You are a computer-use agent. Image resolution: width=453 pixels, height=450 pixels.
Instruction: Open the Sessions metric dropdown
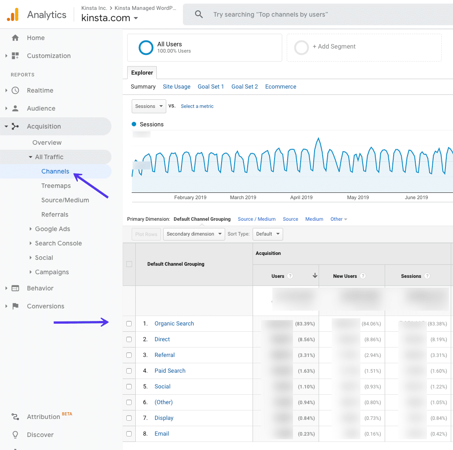tap(149, 106)
